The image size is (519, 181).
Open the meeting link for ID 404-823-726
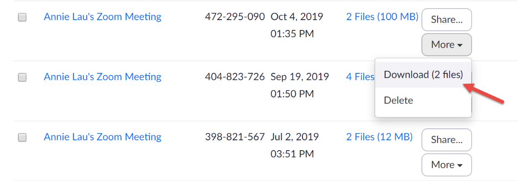[102, 77]
